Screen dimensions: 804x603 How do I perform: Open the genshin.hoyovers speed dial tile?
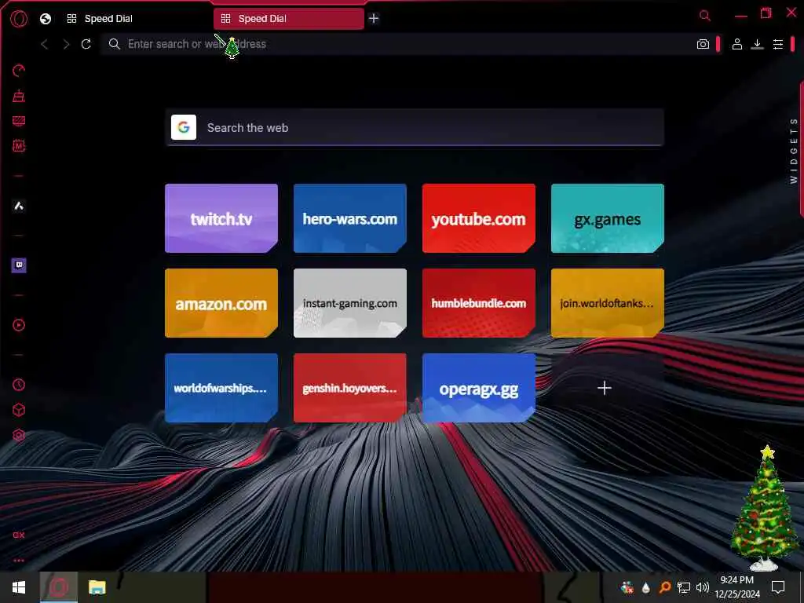click(x=349, y=388)
